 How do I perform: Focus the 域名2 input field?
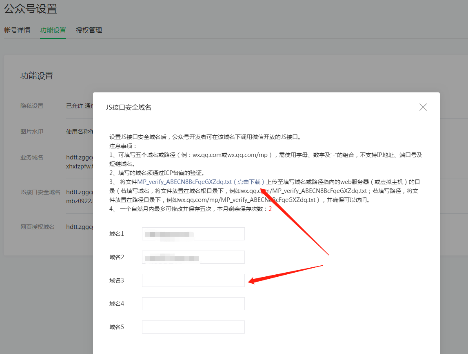193,257
